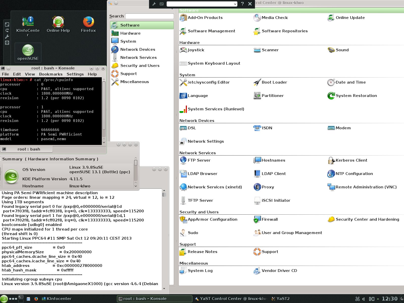This screenshot has height=303, width=404.
Task: Click wrench icon in top overlay toolbar
Action: tap(154, 4)
